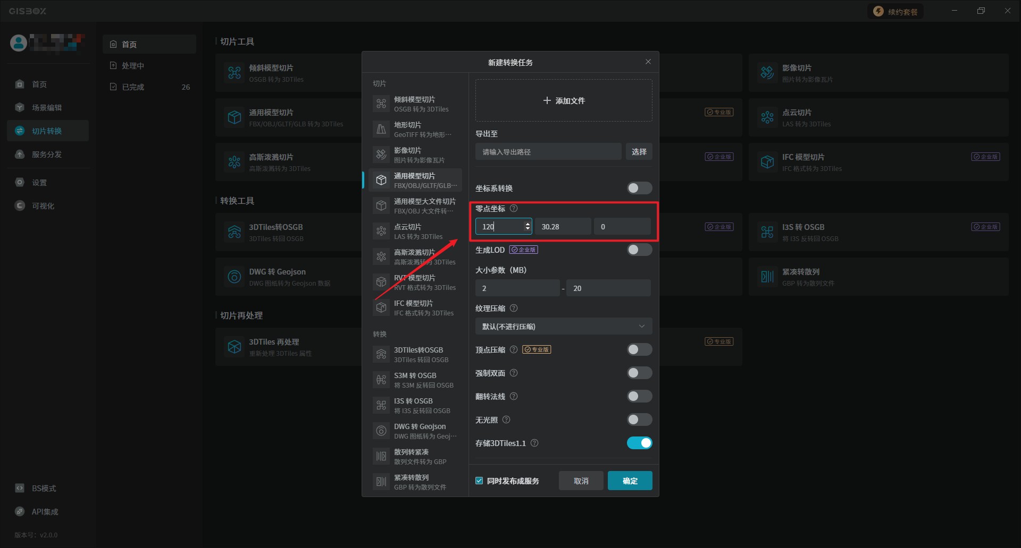This screenshot has height=548, width=1021.
Task: Select the 点云切片 icon in the dialog list
Action: pos(381,231)
